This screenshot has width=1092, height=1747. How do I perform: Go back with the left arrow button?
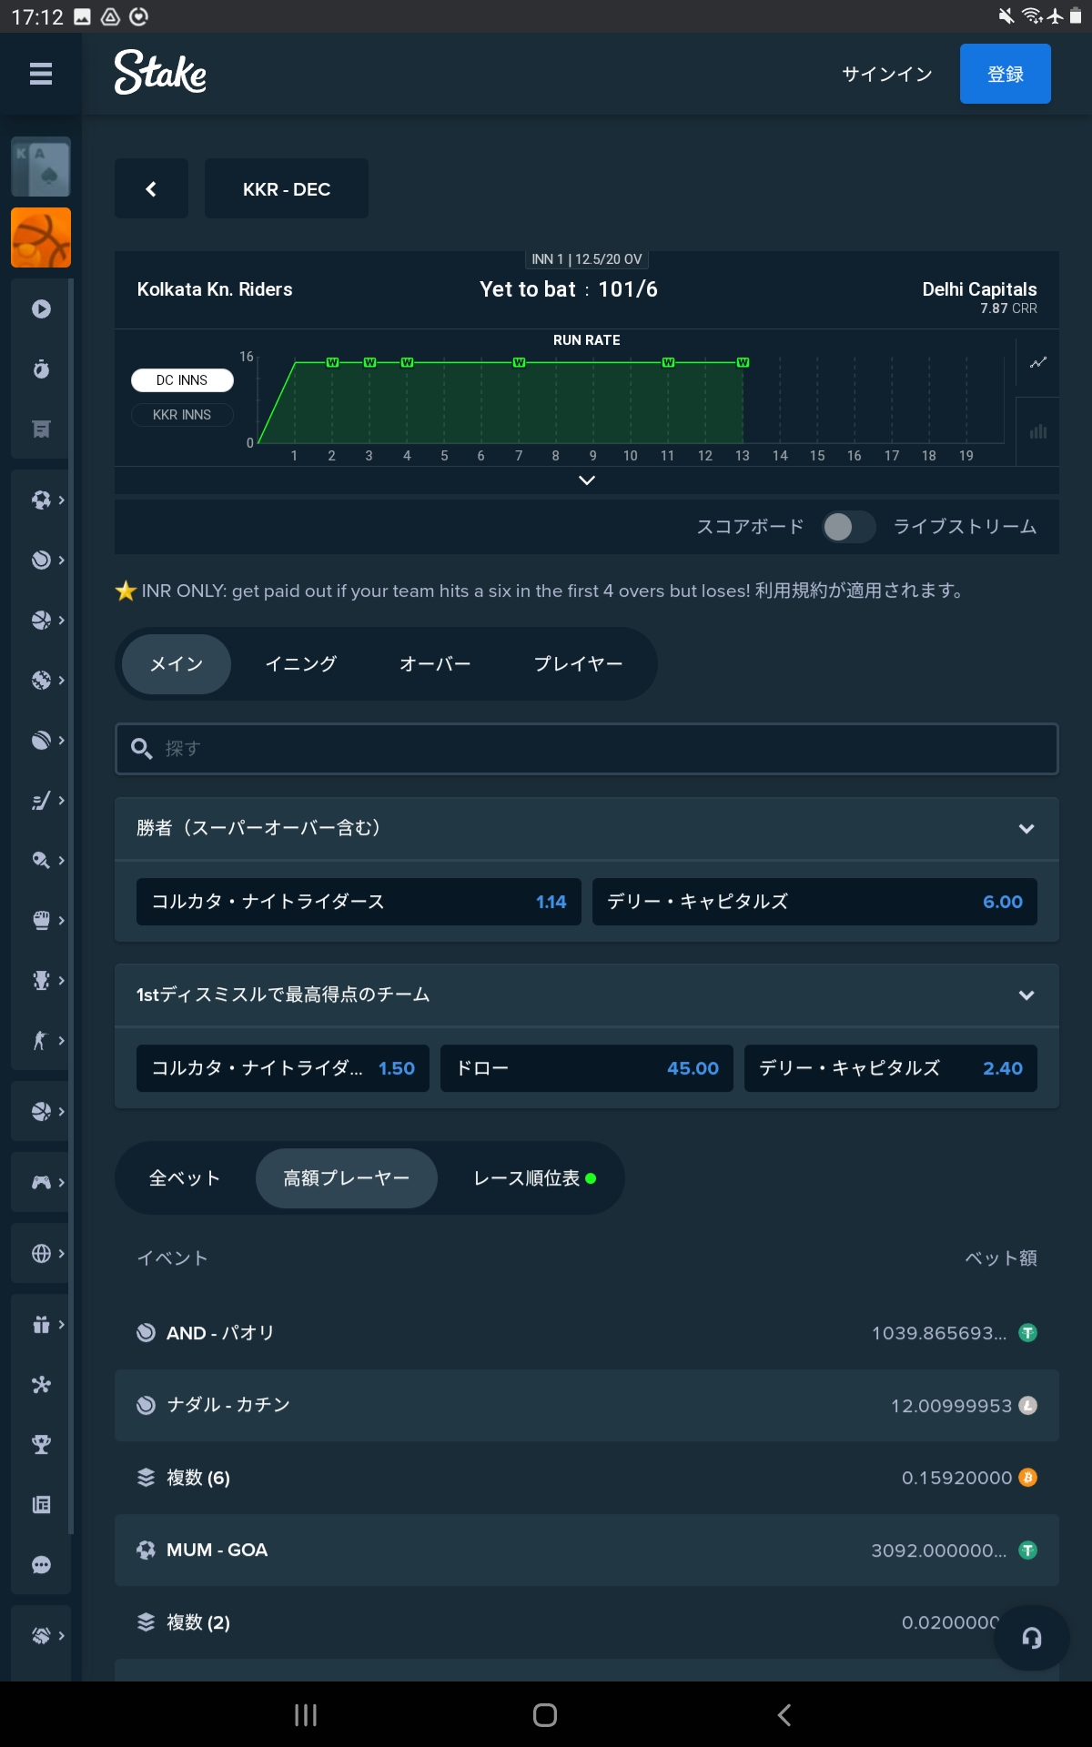[151, 189]
